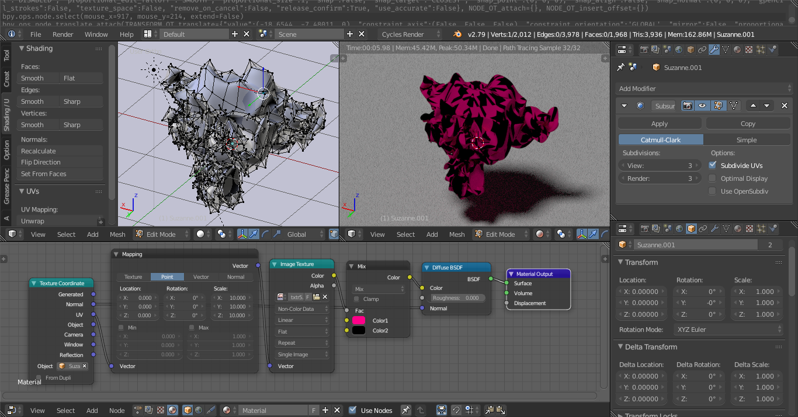798x417 pixels.
Task: Select scale manipulator in left 3D view header
Action: click(x=277, y=234)
